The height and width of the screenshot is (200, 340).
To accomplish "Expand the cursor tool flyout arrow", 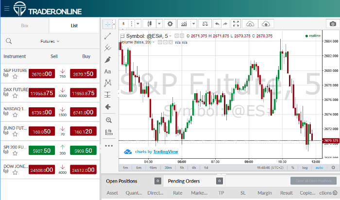I will click(114, 24).
